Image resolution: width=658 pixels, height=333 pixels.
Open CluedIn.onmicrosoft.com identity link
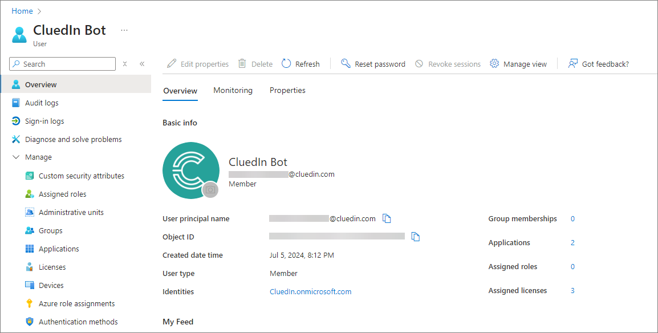pos(310,291)
